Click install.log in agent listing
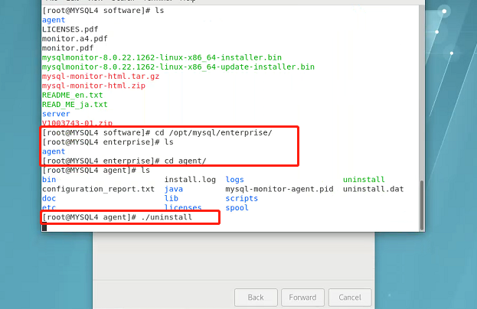The height and width of the screenshot is (309, 477). pyautogui.click(x=190, y=180)
